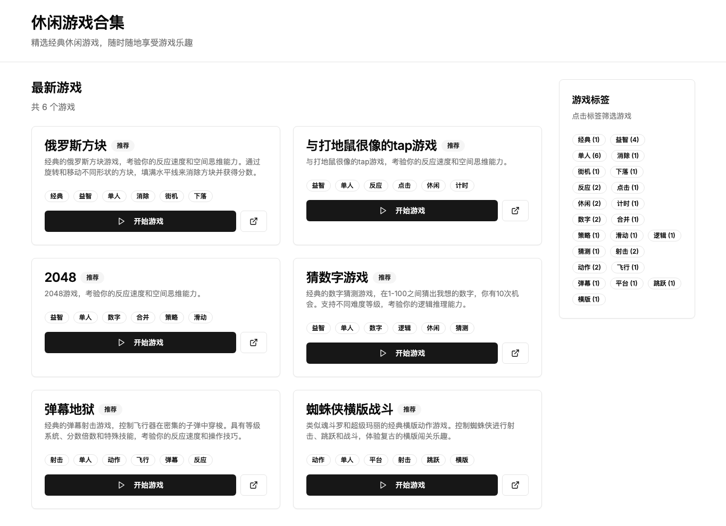Image resolution: width=726 pixels, height=526 pixels.
Task: Click 开始游戏 for 蜘蛛侠横版战斗
Action: click(x=402, y=485)
